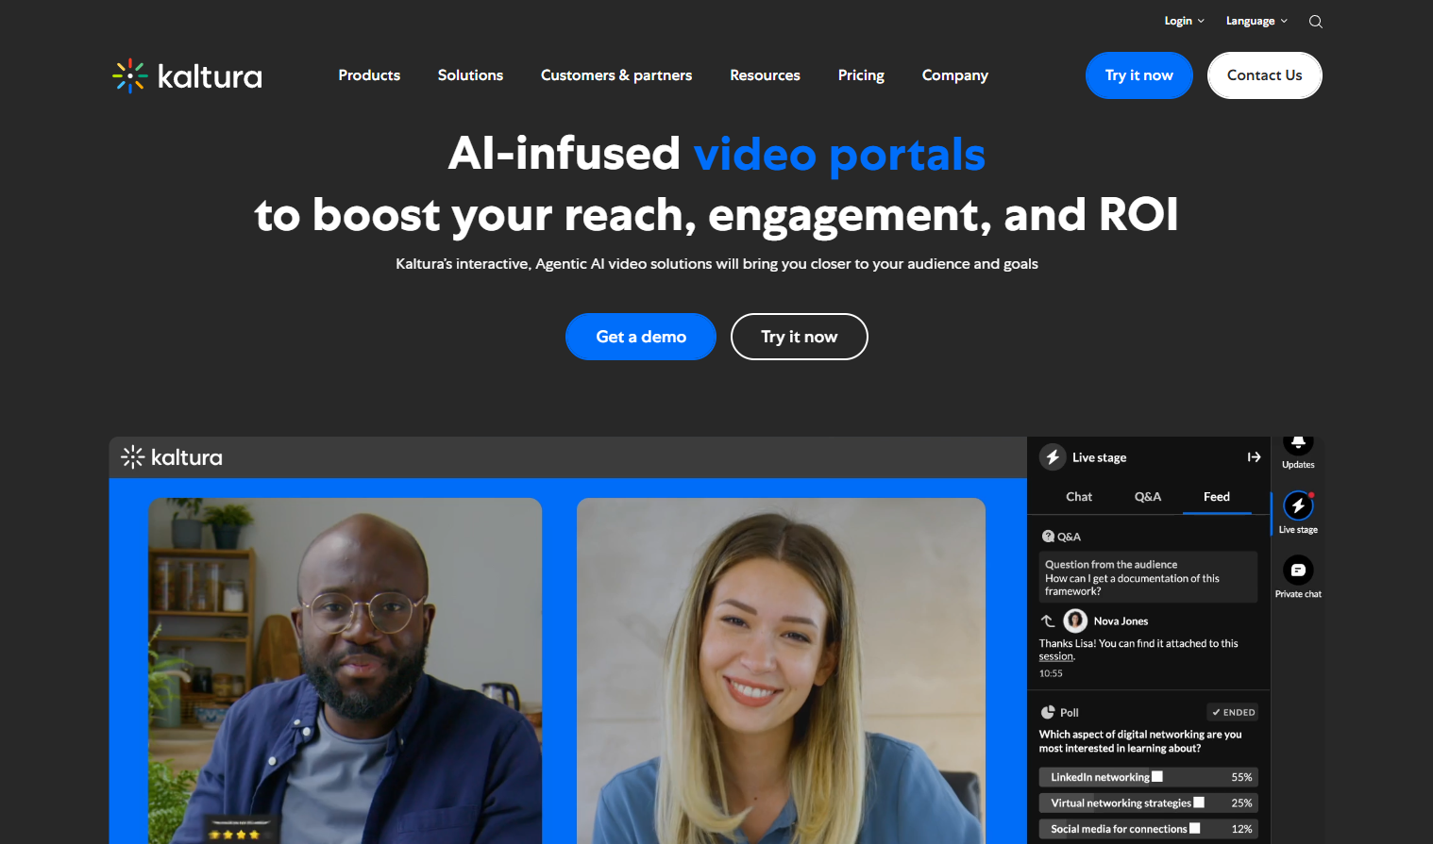Screen dimensions: 1433x844
Task: Click the Kaltura logo in video player
Action: tap(172, 457)
